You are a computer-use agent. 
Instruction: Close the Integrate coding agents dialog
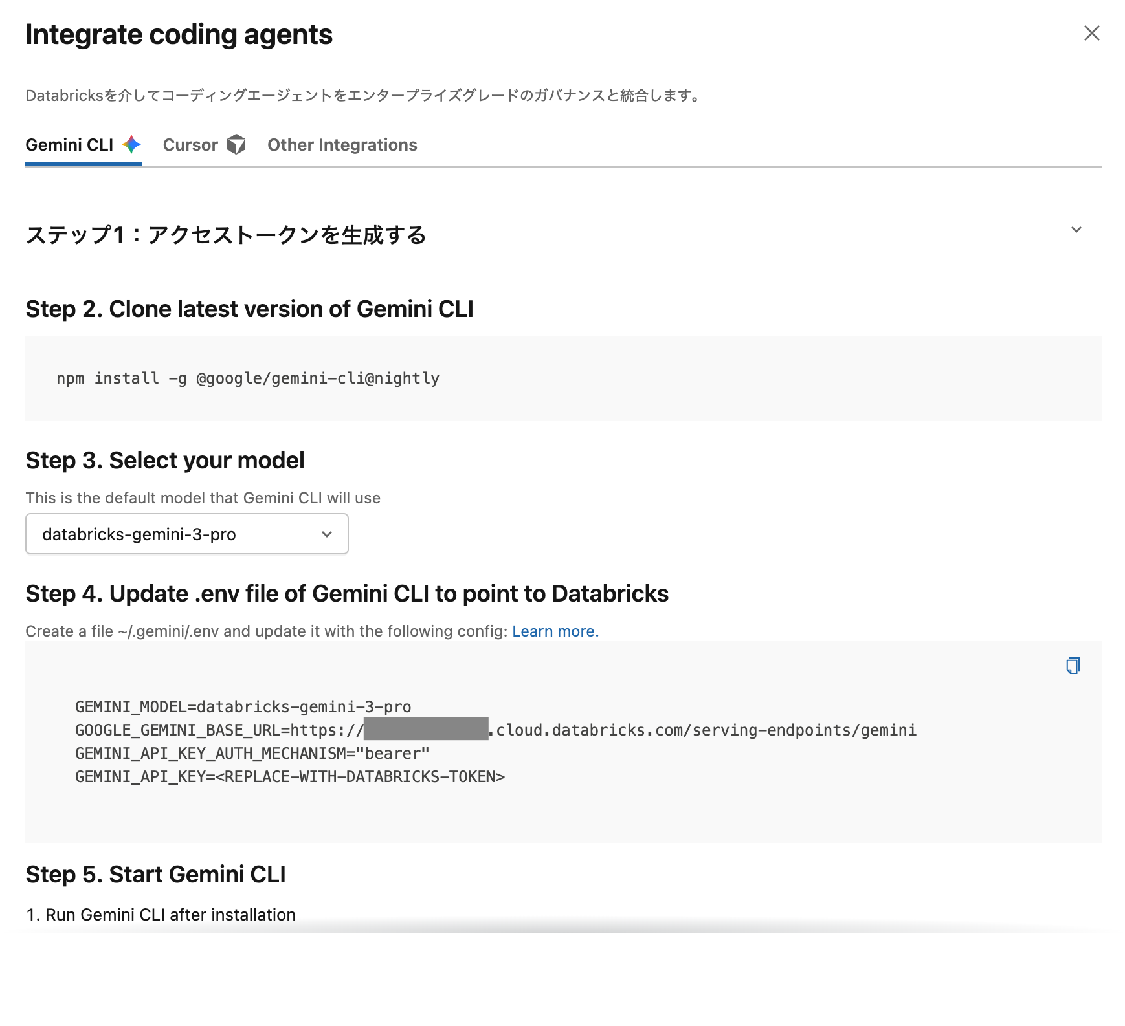pyautogui.click(x=1091, y=33)
